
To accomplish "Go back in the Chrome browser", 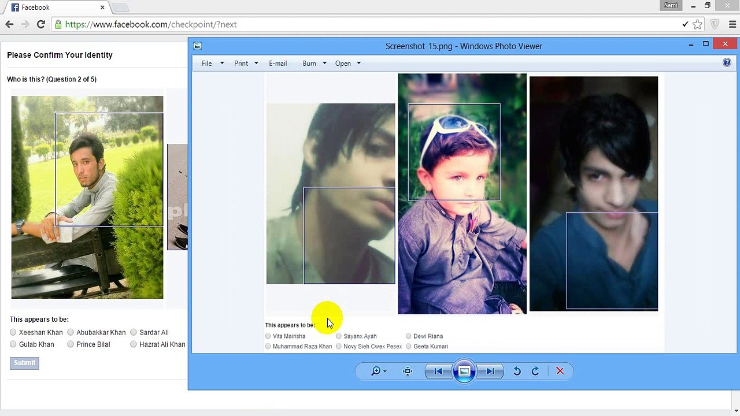I will (9, 24).
